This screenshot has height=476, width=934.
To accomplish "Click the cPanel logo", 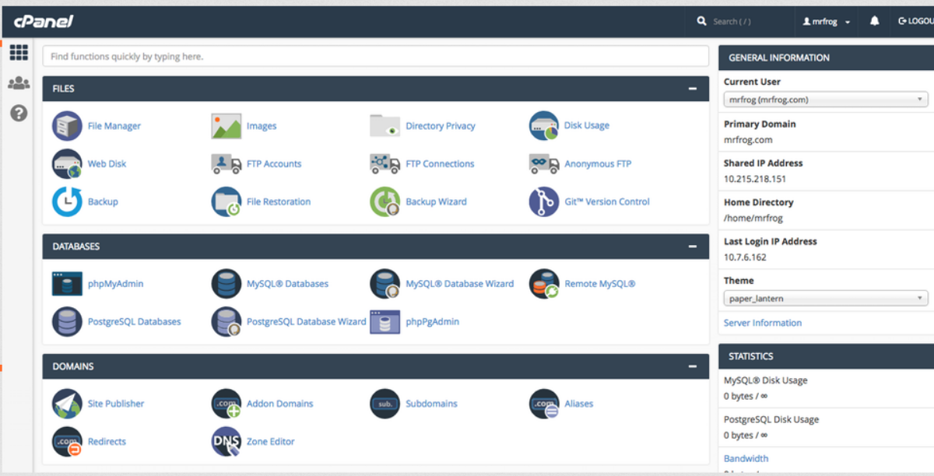I will tap(44, 21).
